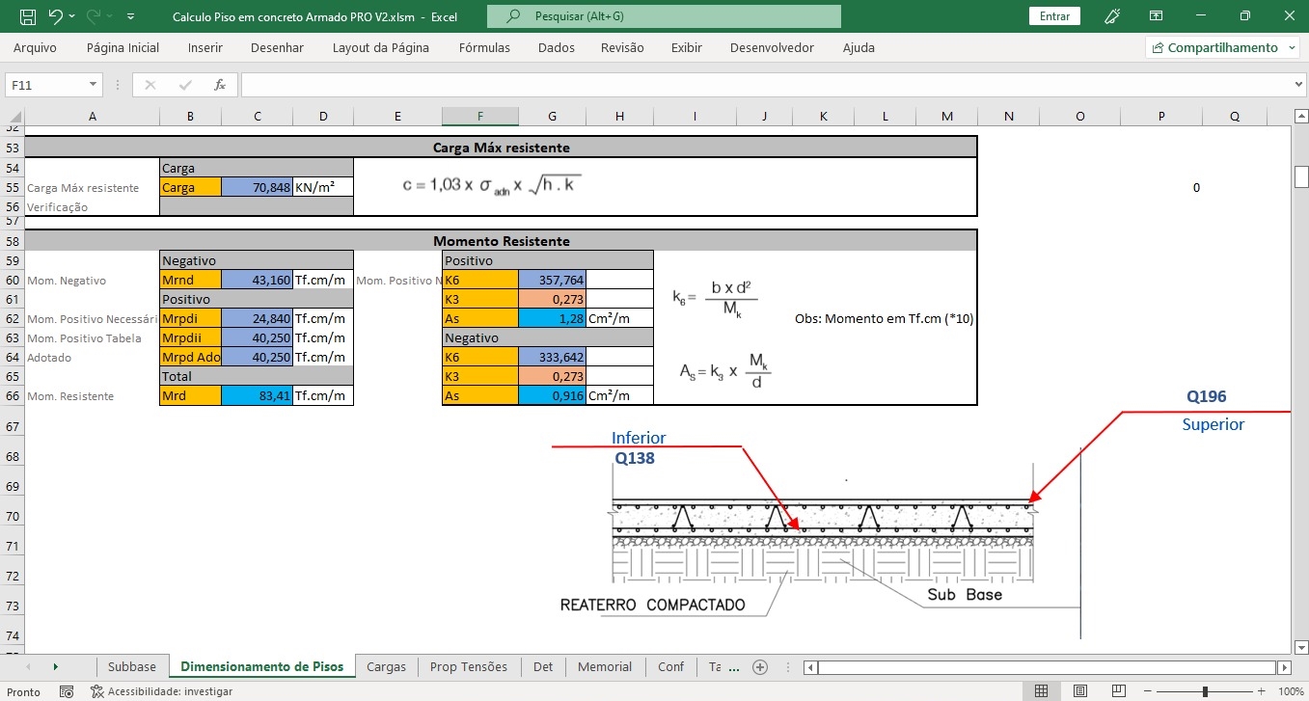This screenshot has height=701, width=1309.
Task: Switch to Page Break Preview view
Action: coord(1119,691)
